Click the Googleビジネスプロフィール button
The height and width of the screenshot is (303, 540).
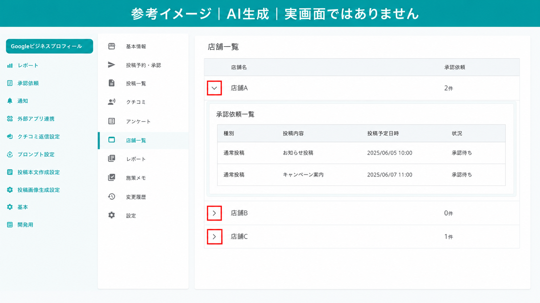(x=49, y=46)
